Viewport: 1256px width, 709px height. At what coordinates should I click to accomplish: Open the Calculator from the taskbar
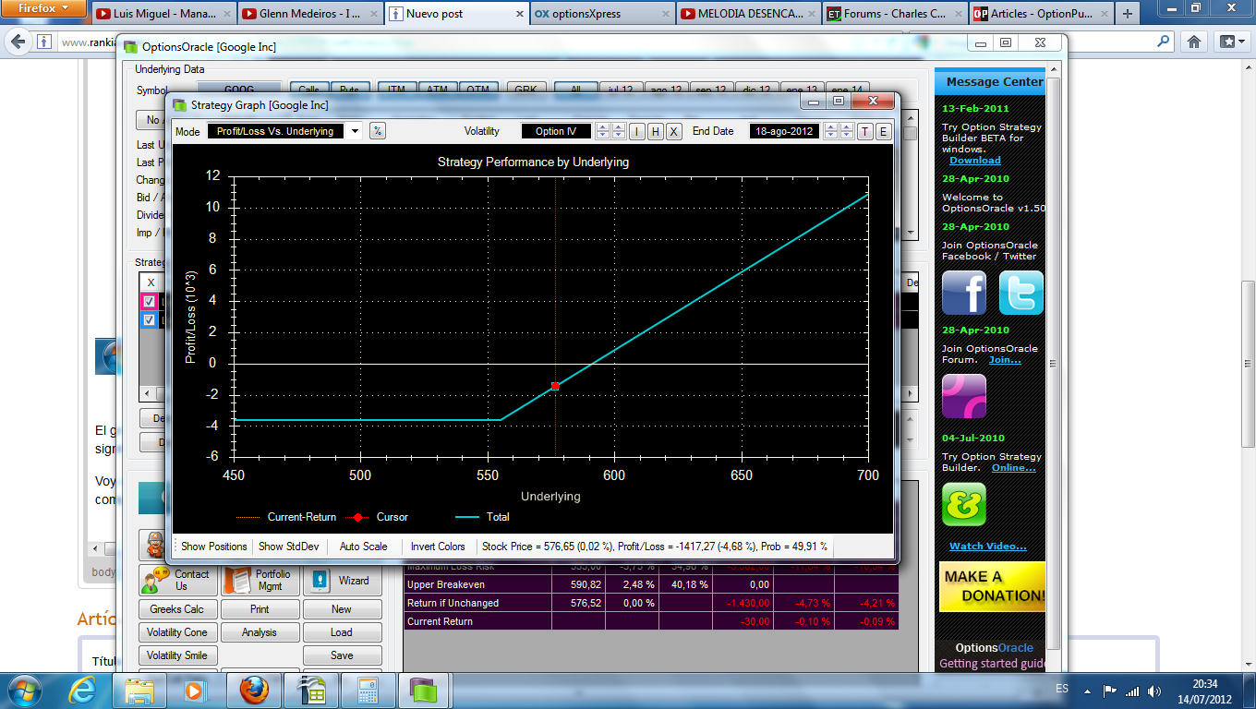(368, 690)
